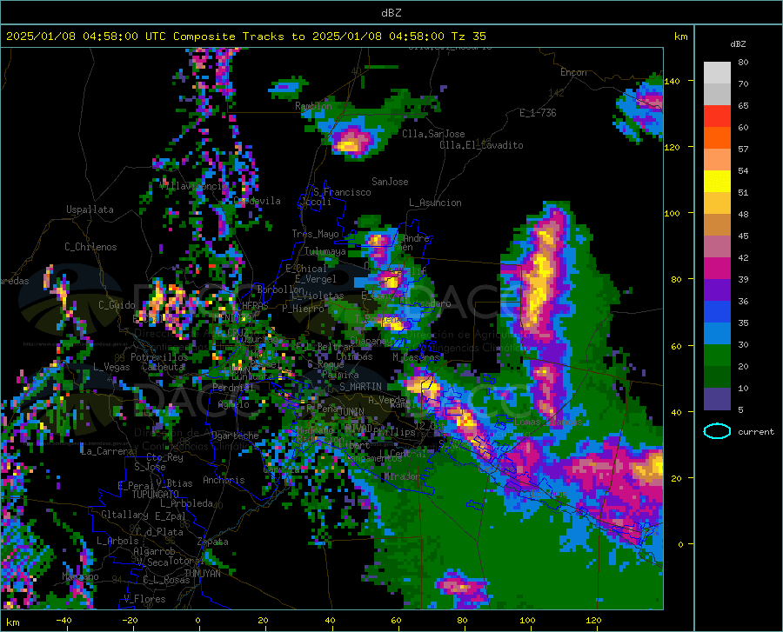The image size is (783, 632).
Task: Click the legend value '36'
Action: point(743,302)
